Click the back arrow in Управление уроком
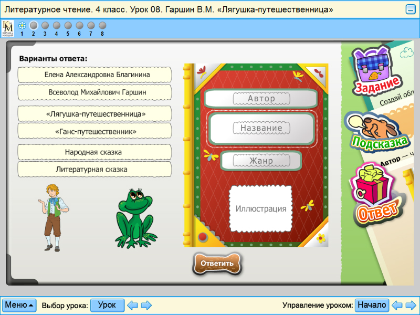The image size is (420, 315). [x=397, y=305]
